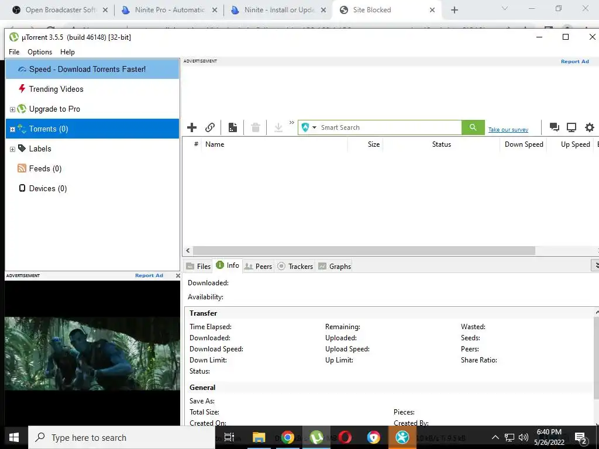Switch to the Trackers tab
Image resolution: width=599 pixels, height=449 pixels.
pyautogui.click(x=295, y=266)
